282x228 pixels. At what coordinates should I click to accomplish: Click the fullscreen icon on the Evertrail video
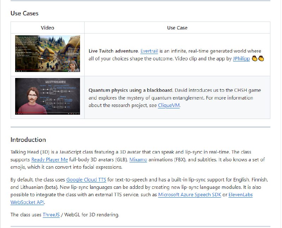[78, 71]
